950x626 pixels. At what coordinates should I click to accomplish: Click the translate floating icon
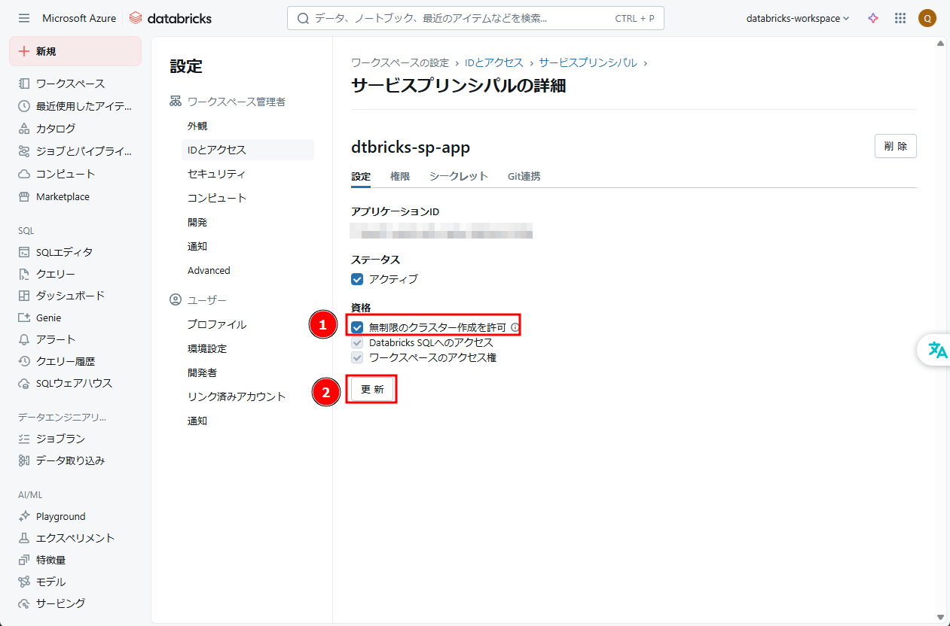pos(937,350)
